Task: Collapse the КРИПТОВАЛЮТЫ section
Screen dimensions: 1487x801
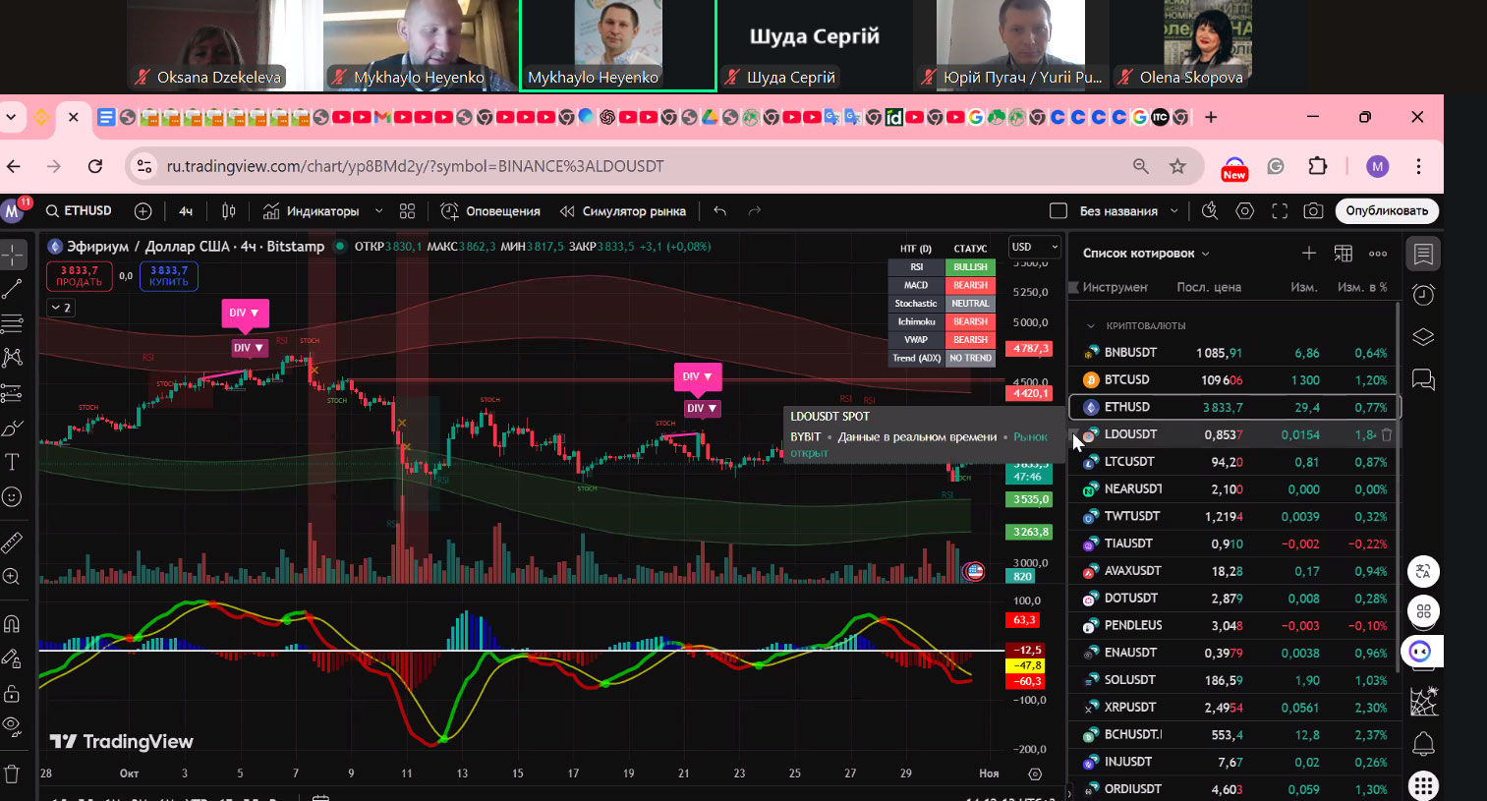Action: [1091, 325]
